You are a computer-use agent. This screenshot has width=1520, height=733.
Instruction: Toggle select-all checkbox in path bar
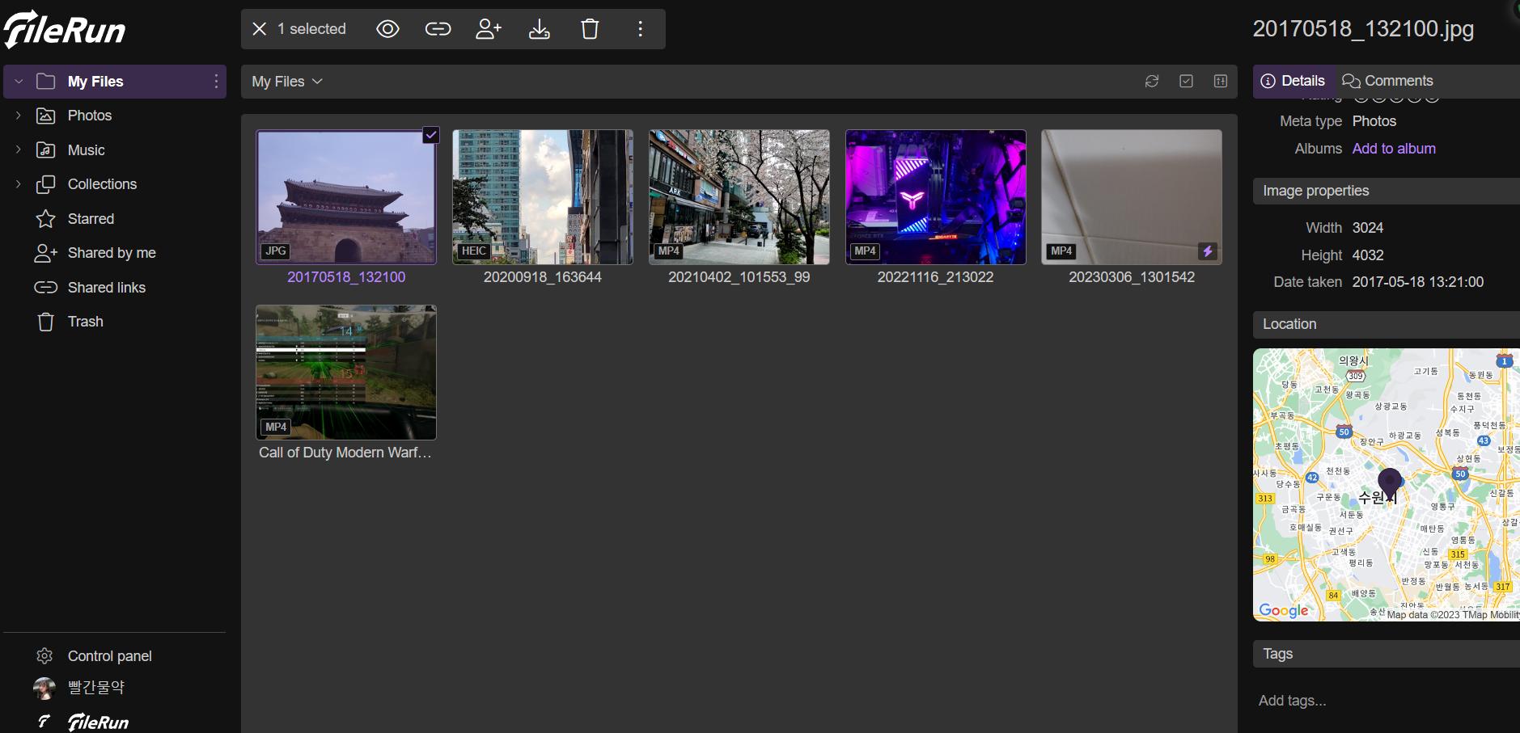coord(1186,81)
